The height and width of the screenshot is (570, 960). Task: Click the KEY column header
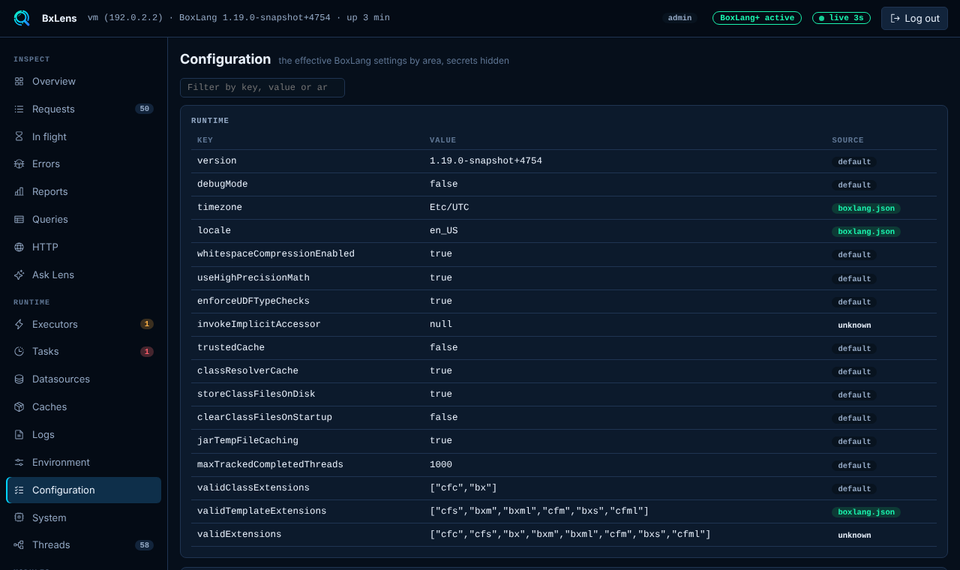pos(205,140)
